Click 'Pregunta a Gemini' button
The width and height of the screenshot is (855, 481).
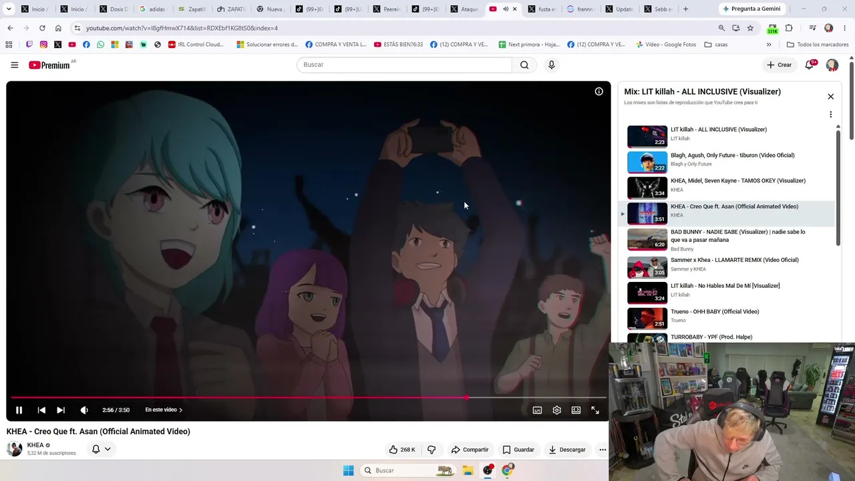(x=751, y=9)
